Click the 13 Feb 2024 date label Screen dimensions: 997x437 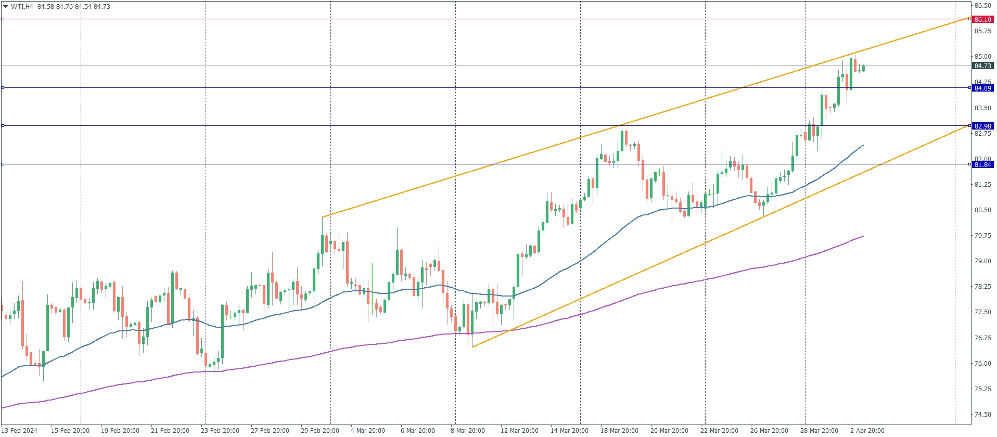pyautogui.click(x=19, y=430)
